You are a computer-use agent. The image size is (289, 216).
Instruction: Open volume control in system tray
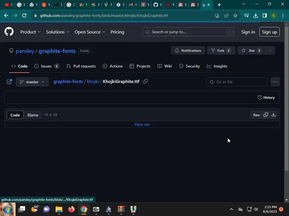click(256, 209)
